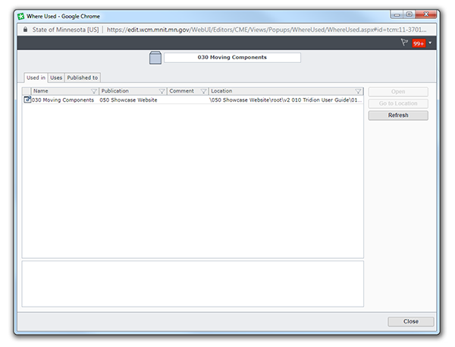The image size is (455, 347).
Task: Click the secure lock icon in address bar
Action: 25,30
